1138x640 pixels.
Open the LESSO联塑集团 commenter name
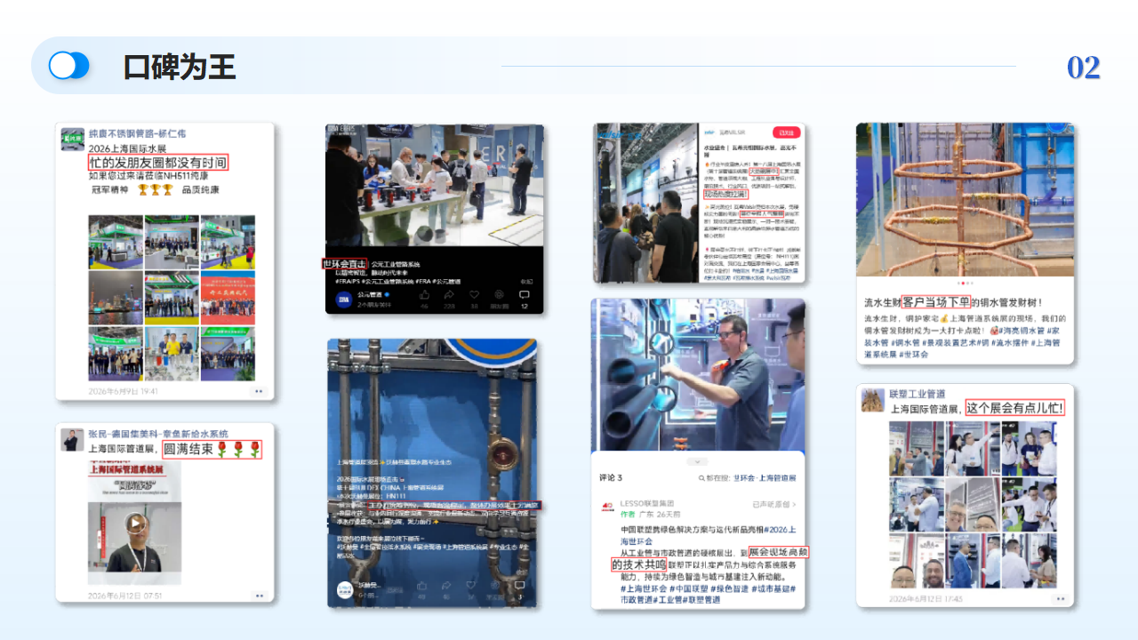(x=647, y=503)
